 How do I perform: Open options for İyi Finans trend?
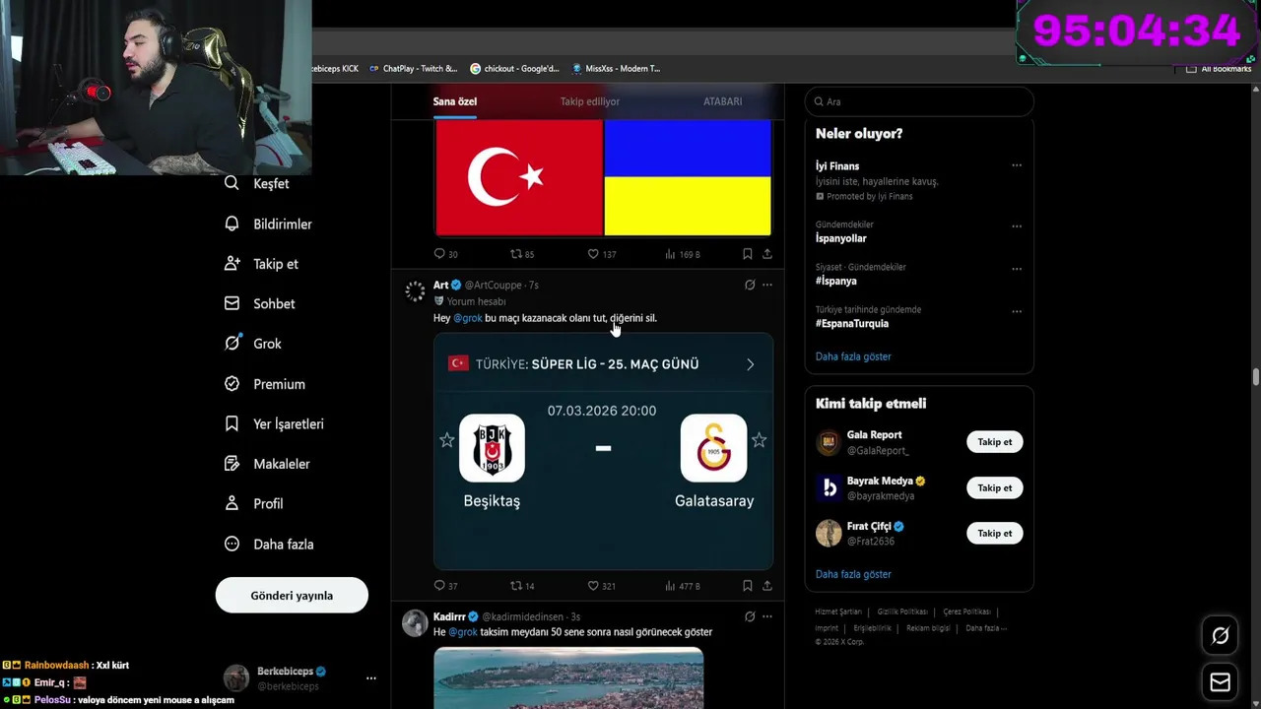(1017, 165)
